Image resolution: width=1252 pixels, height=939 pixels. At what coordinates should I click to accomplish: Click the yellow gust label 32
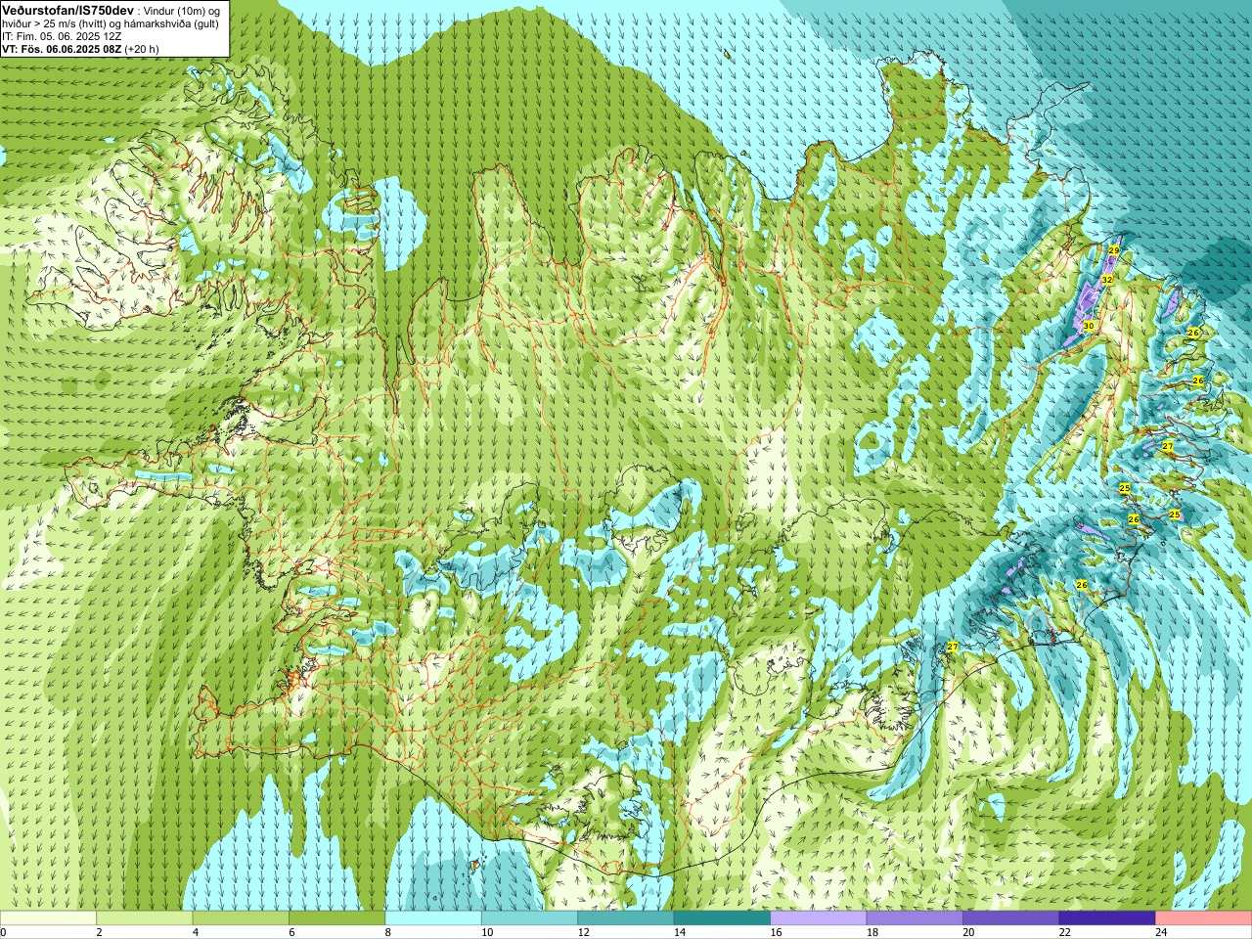pos(1107,280)
